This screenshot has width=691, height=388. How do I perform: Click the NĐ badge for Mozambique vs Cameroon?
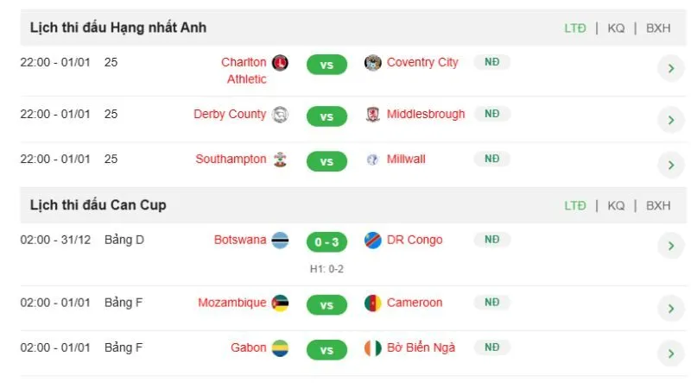coord(491,303)
